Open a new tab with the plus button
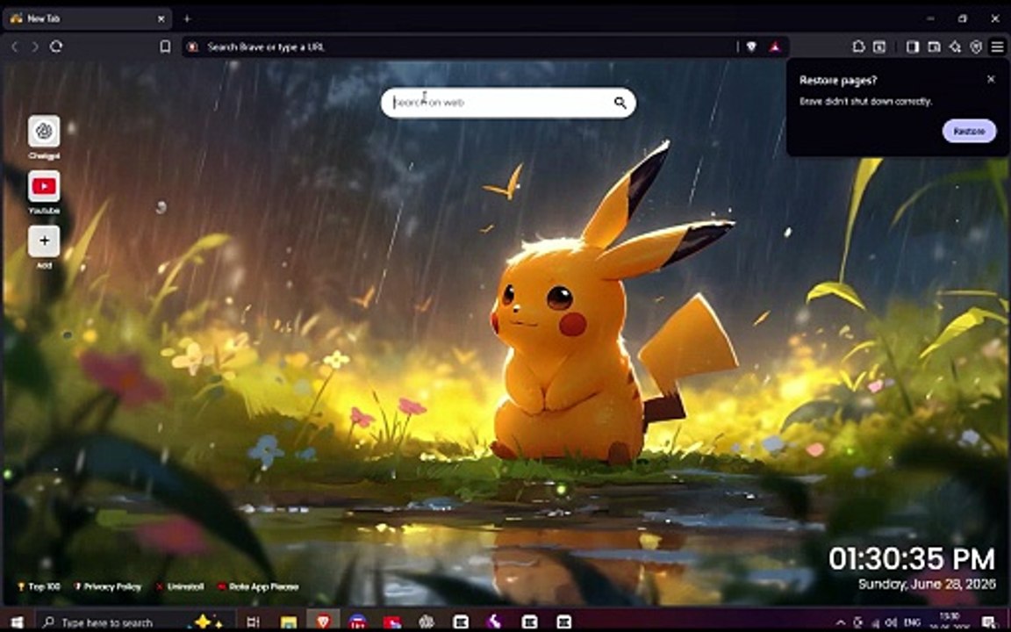Viewport: 1011px width, 632px height. coord(187,18)
